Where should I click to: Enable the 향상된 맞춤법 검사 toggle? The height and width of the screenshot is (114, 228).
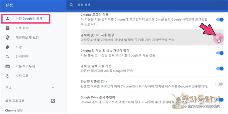(x=219, y=84)
